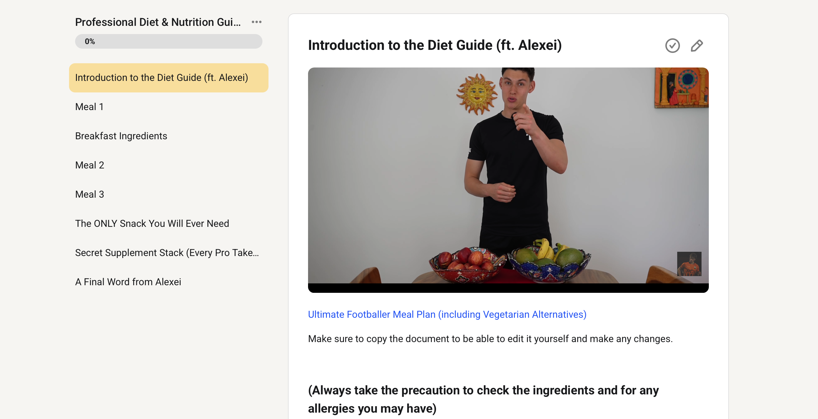This screenshot has height=419, width=818.
Task: Open the three-dot course options menu
Action: (x=257, y=22)
